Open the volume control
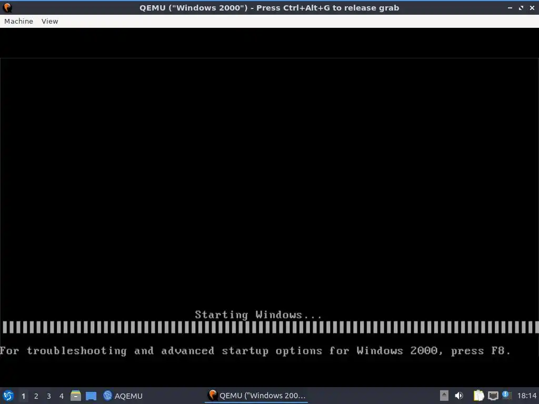 coord(459,396)
